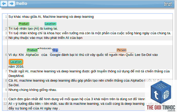The image size is (177, 112).
Task: Select 'Thuật ngữ AI' in sentence 7
Action: [x=19, y=71]
